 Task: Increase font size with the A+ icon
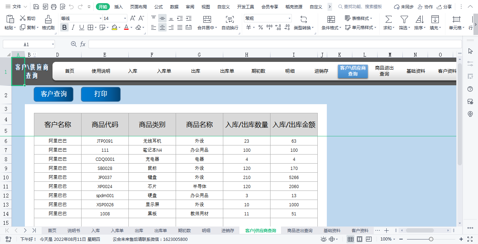pos(133,18)
